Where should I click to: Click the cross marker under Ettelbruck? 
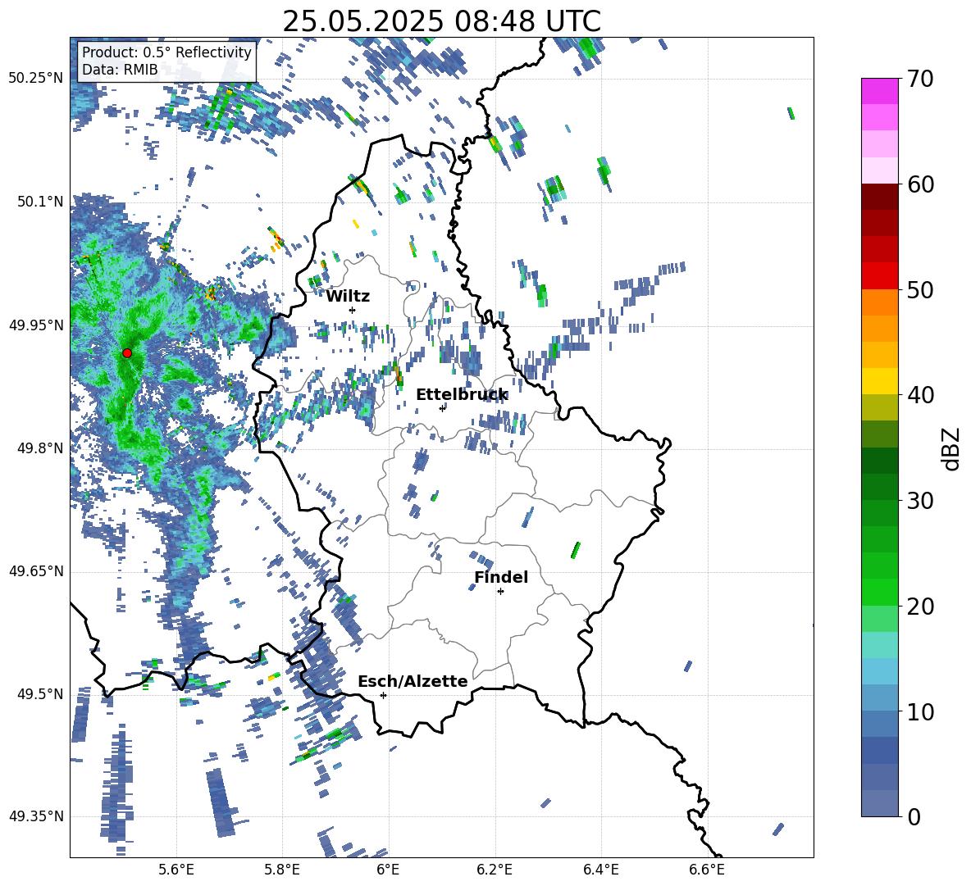pyautogui.click(x=442, y=407)
